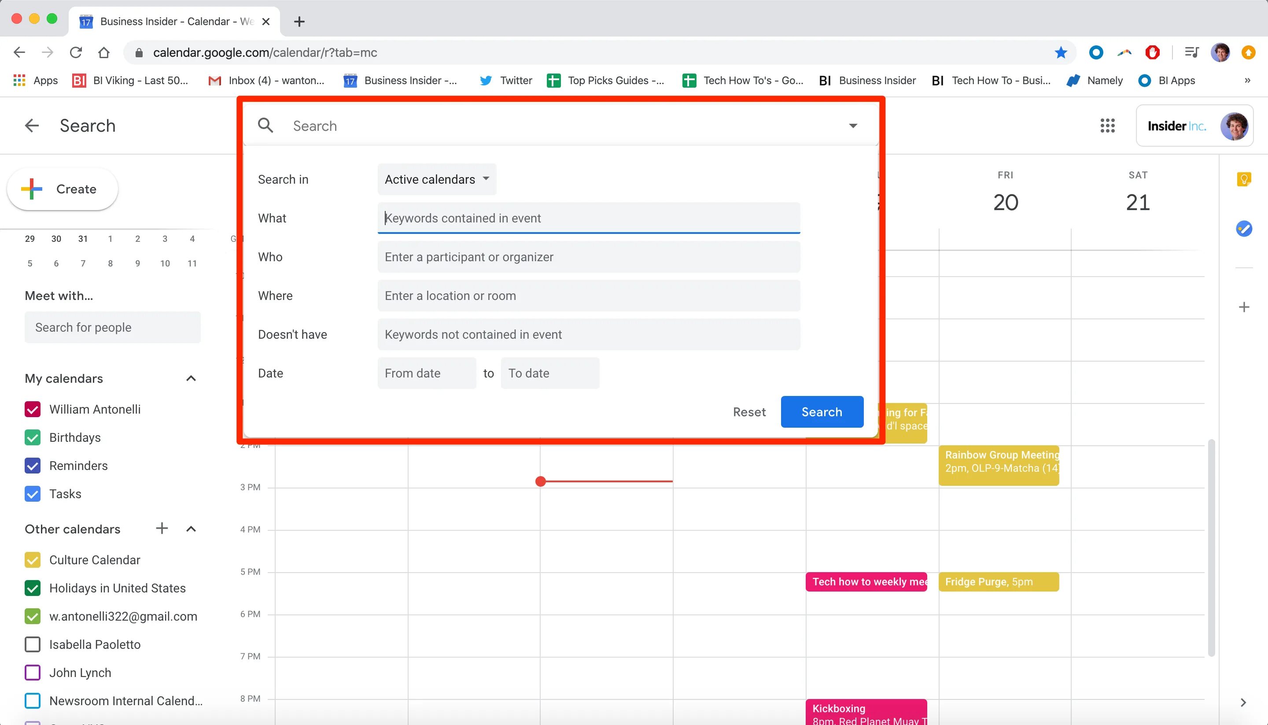This screenshot has height=725, width=1268.
Task: Click the bookmark star icon in address bar
Action: pyautogui.click(x=1061, y=52)
